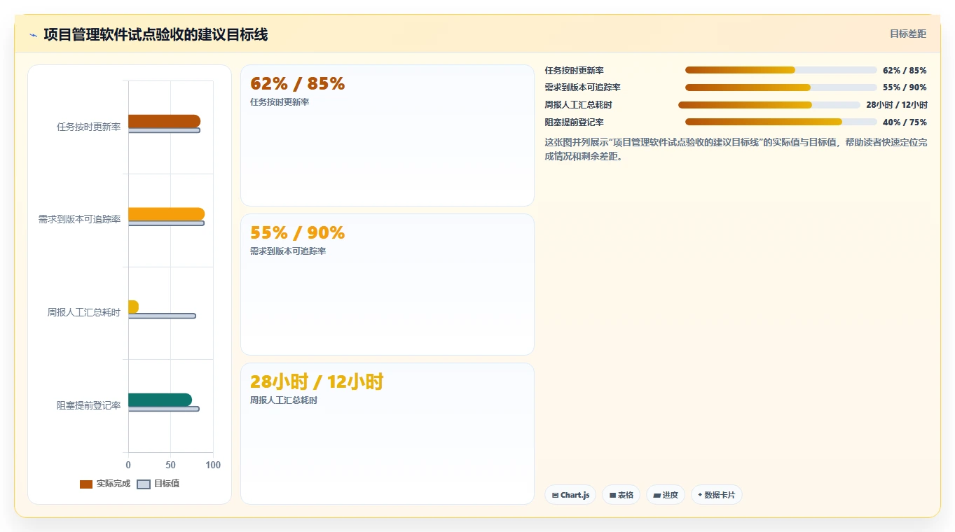
Task: Click the 阻塞提前登记率 progress bar
Action: pyautogui.click(x=781, y=122)
